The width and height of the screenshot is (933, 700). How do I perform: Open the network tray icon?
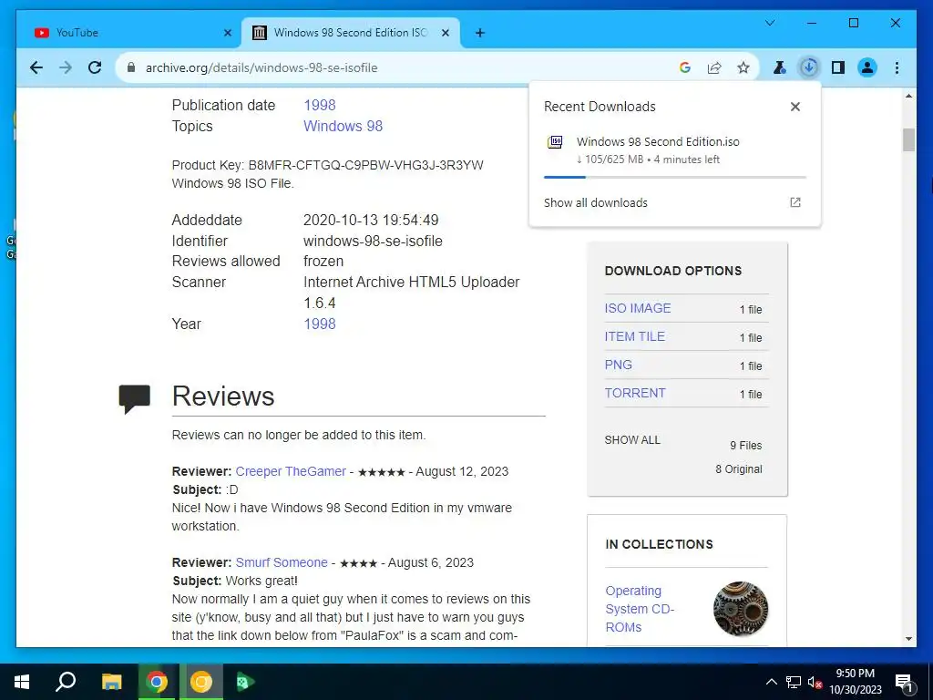click(794, 682)
